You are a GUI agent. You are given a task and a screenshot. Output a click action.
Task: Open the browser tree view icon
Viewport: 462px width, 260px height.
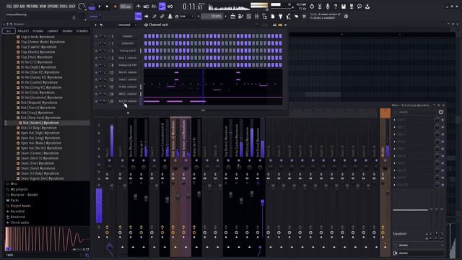pos(265,17)
